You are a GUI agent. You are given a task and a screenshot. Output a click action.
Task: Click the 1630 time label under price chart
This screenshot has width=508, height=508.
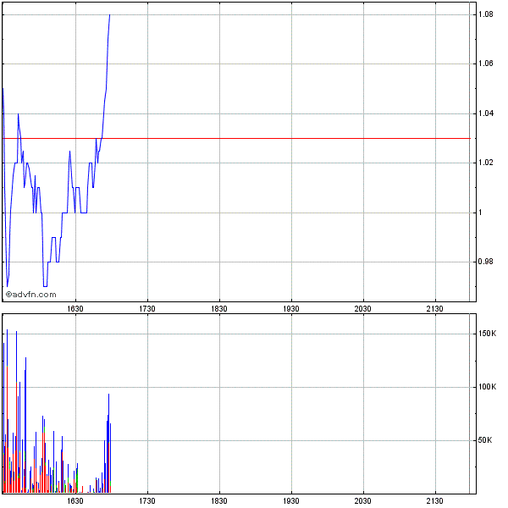pos(75,309)
